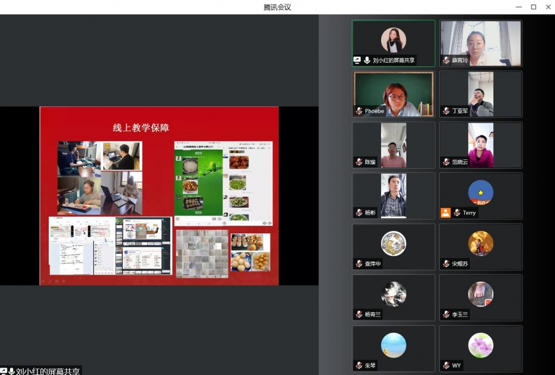Maximize the 腾讯会议 window
Viewport: 555px width, 375px height.
[533, 7]
